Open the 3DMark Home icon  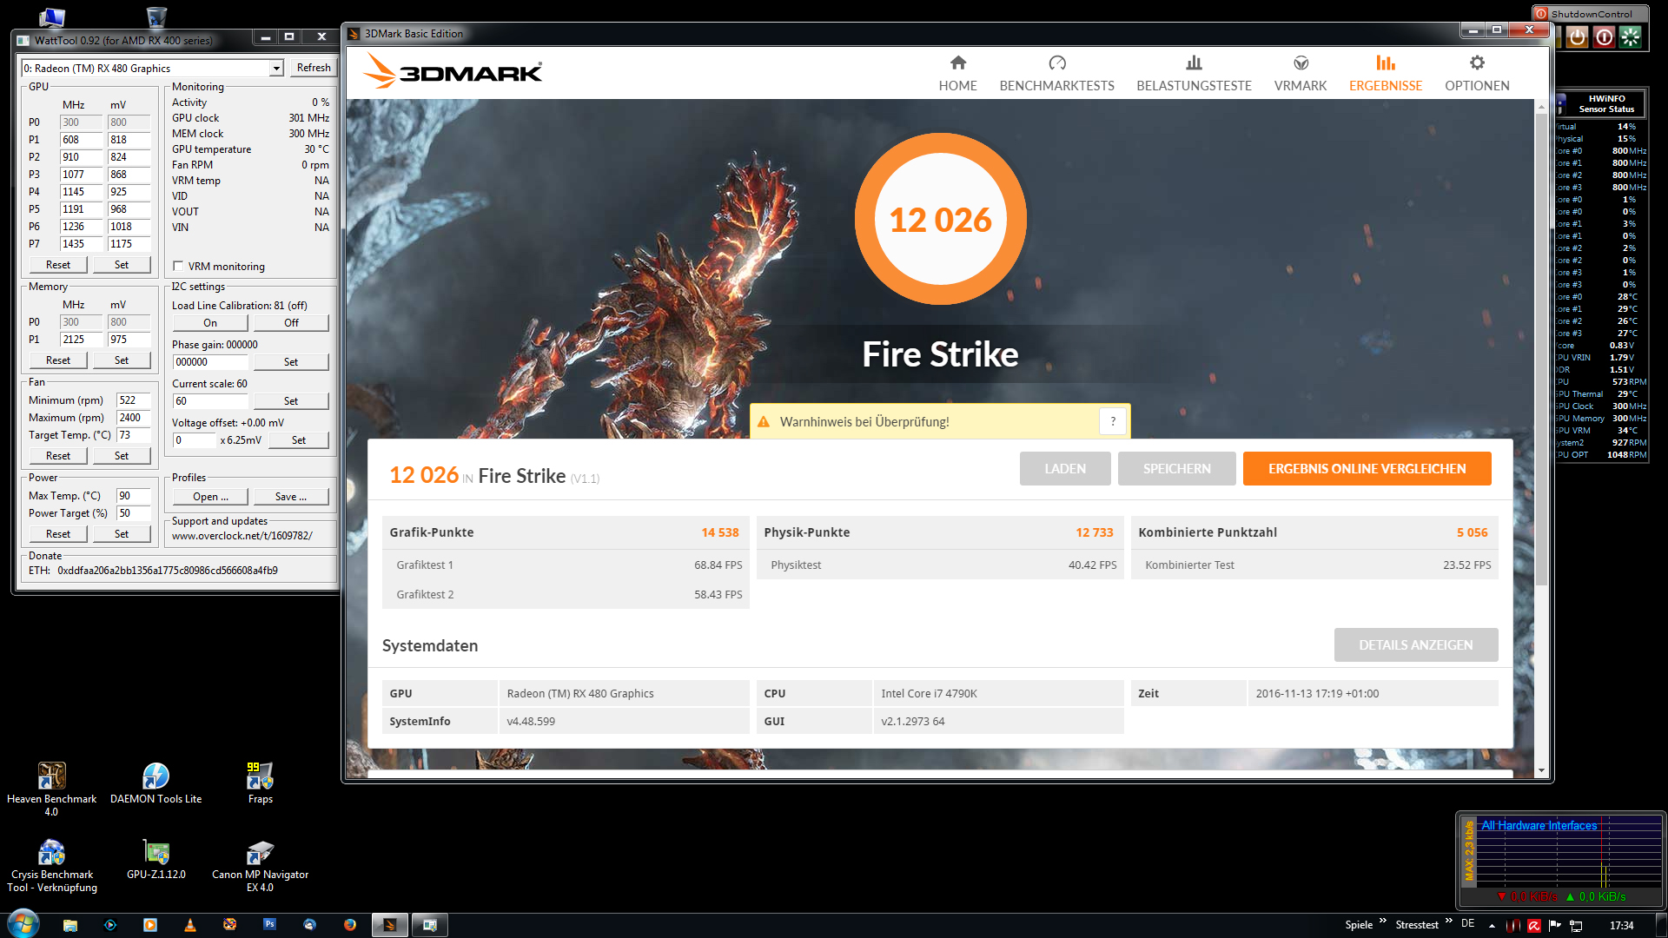click(957, 63)
